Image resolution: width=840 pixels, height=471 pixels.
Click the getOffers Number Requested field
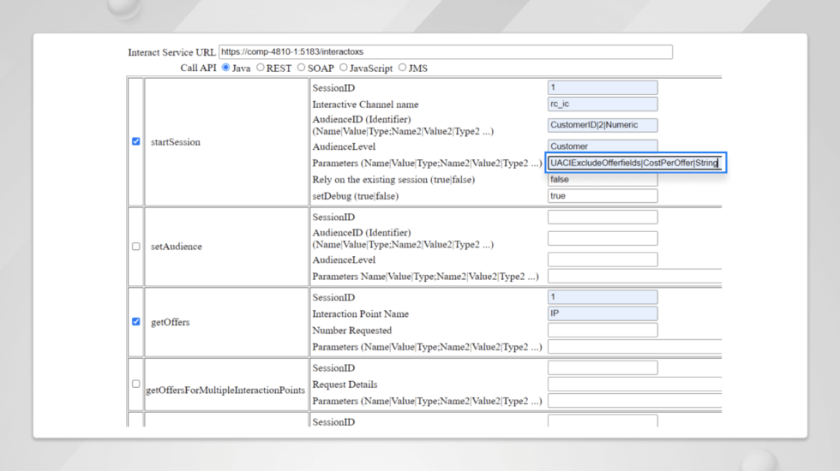(603, 331)
